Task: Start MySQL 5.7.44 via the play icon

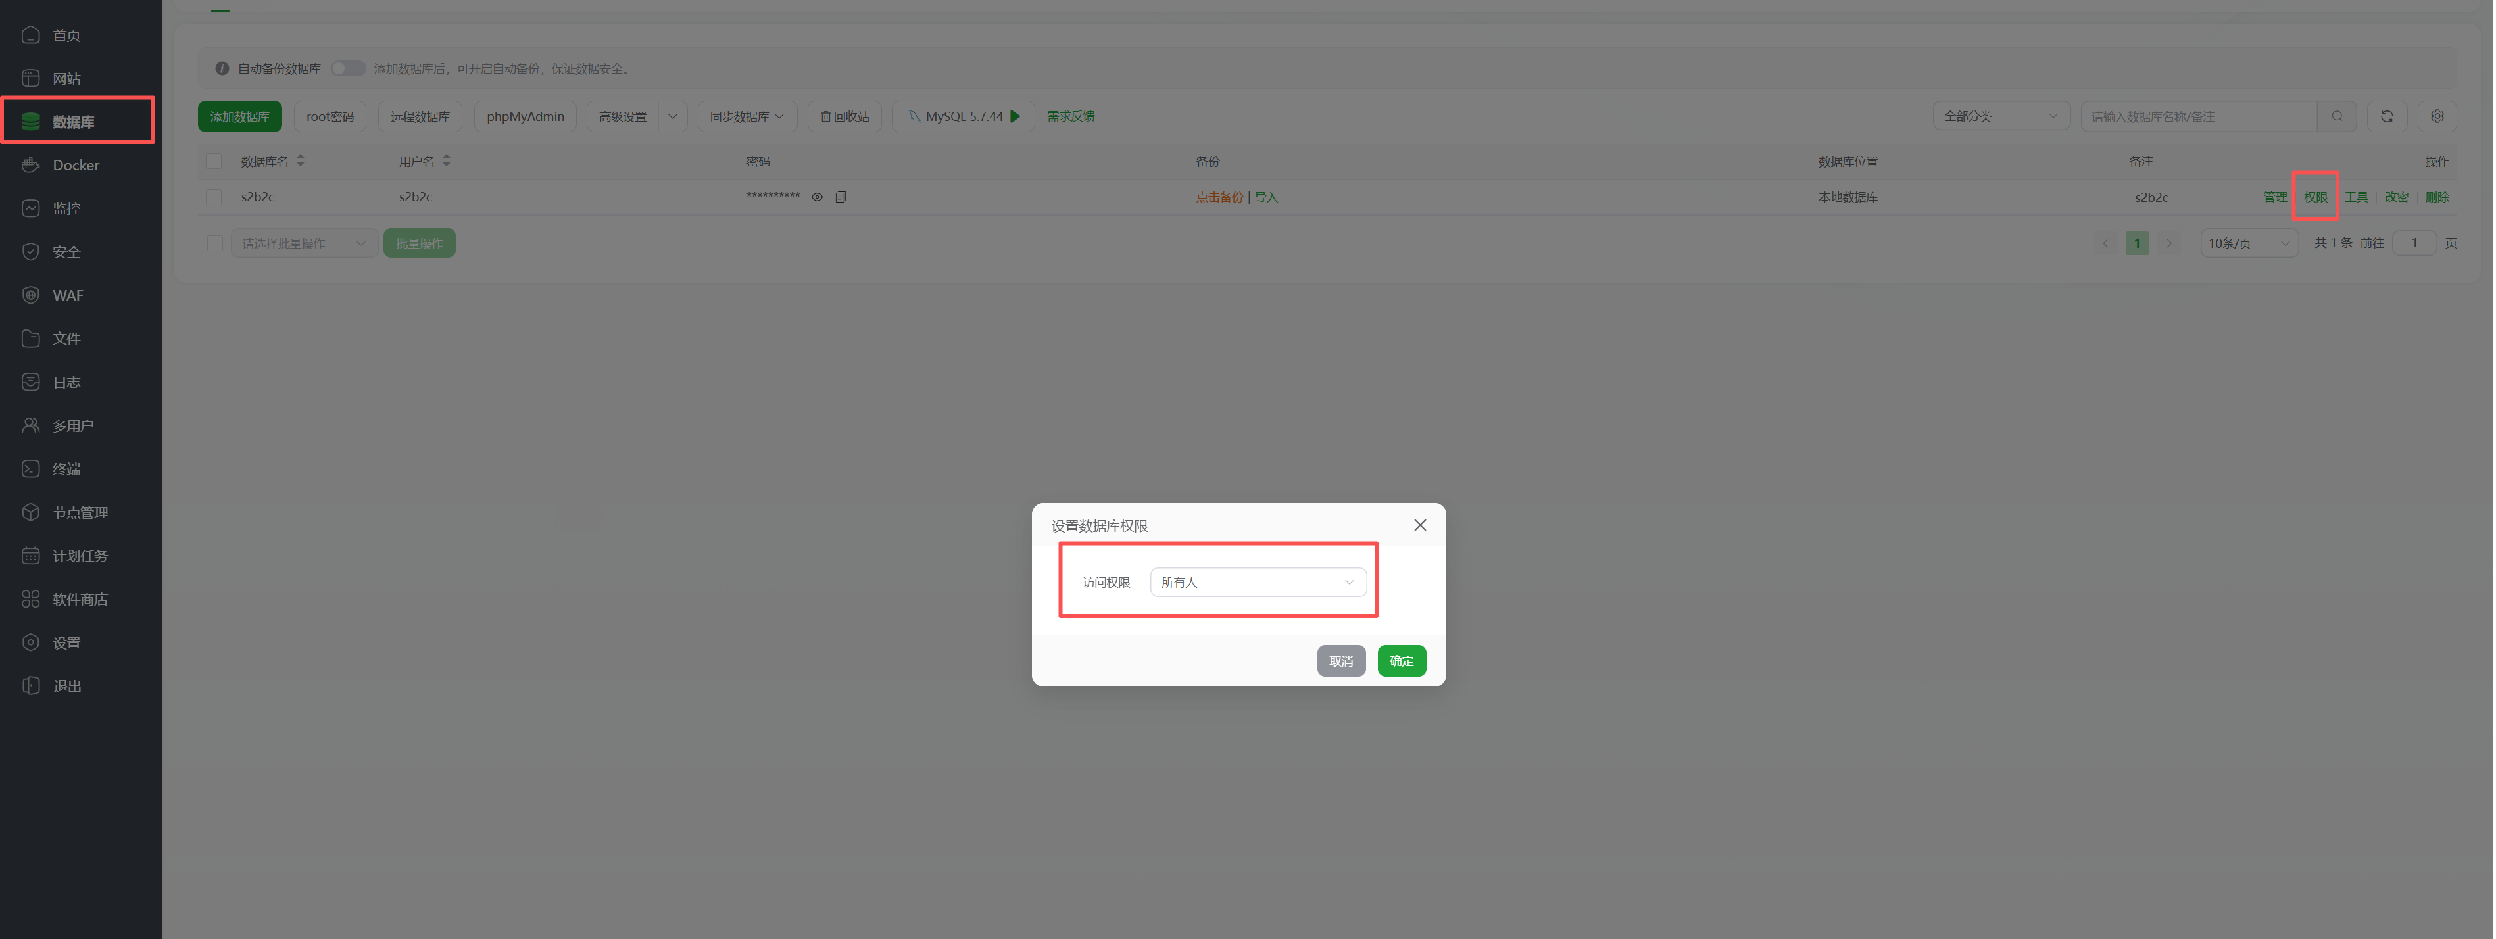Action: click(1016, 116)
